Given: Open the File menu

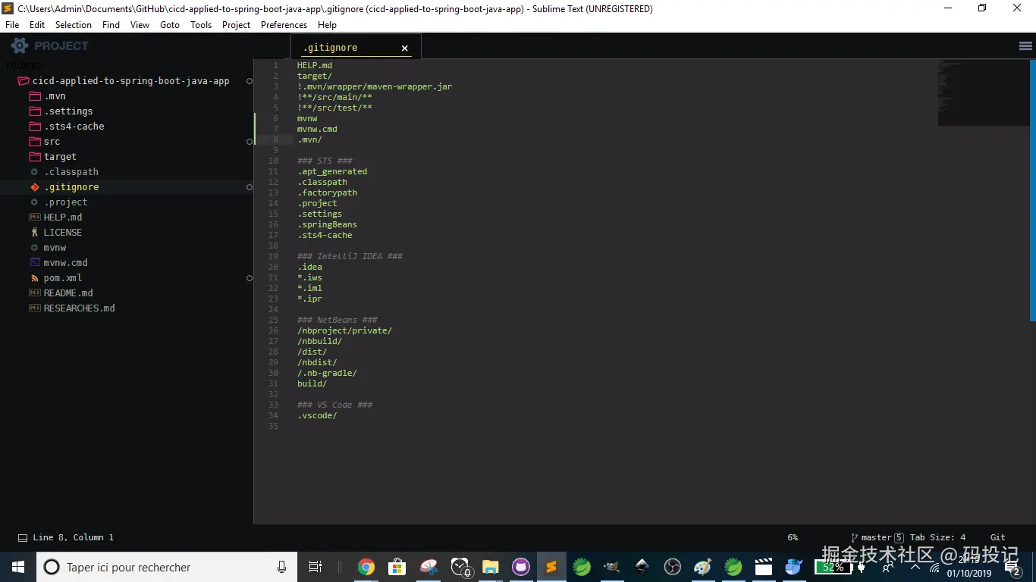Looking at the screenshot, I should click(x=12, y=25).
